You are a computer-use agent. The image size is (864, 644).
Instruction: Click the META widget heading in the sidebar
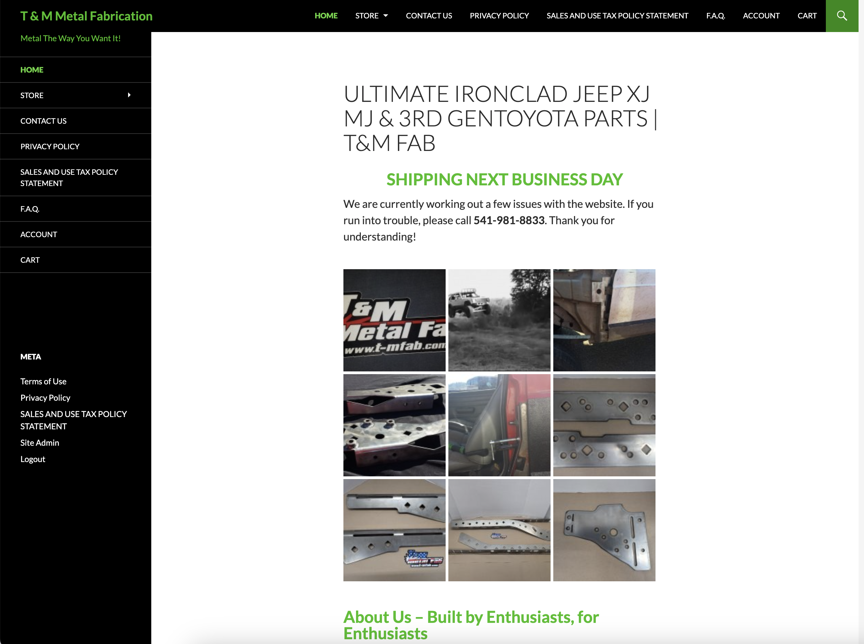(30, 357)
